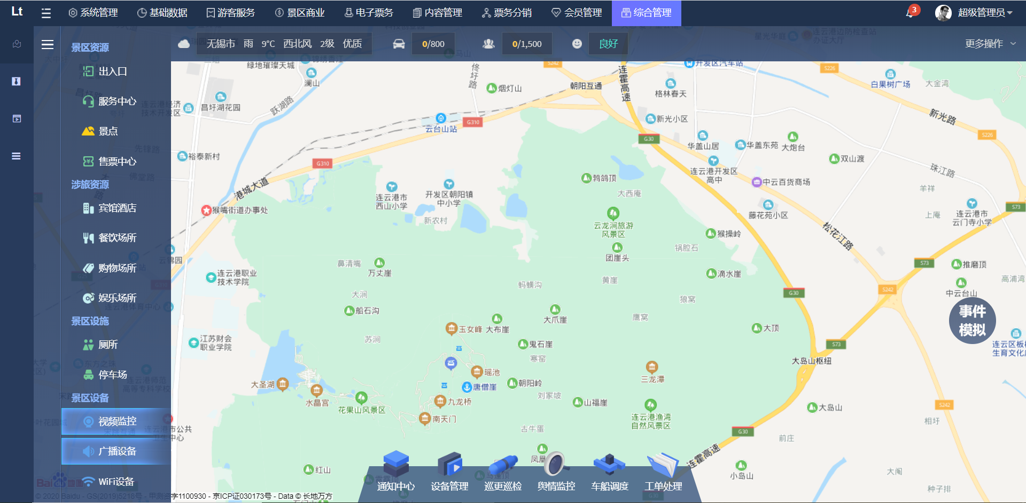The image size is (1026, 503).
Task: Click the 良好 comfort status indicator
Action: (608, 44)
